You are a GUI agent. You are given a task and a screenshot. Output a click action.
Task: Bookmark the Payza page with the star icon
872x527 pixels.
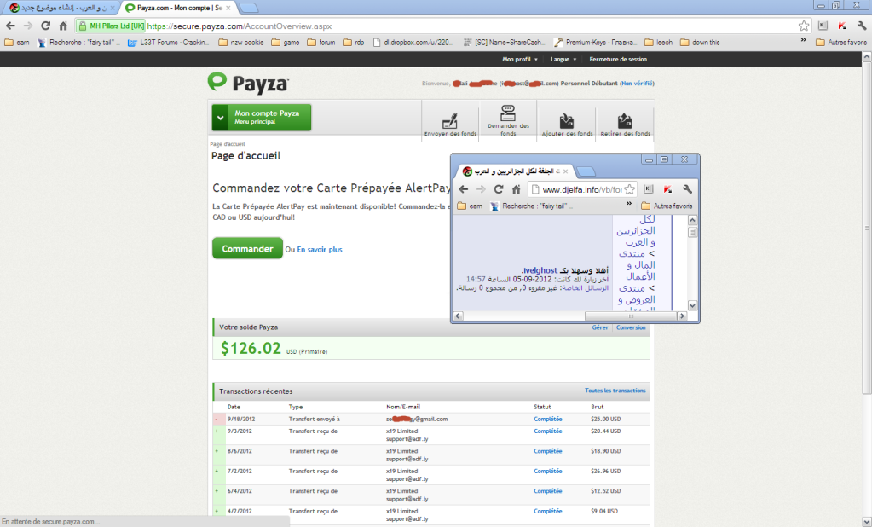point(804,26)
